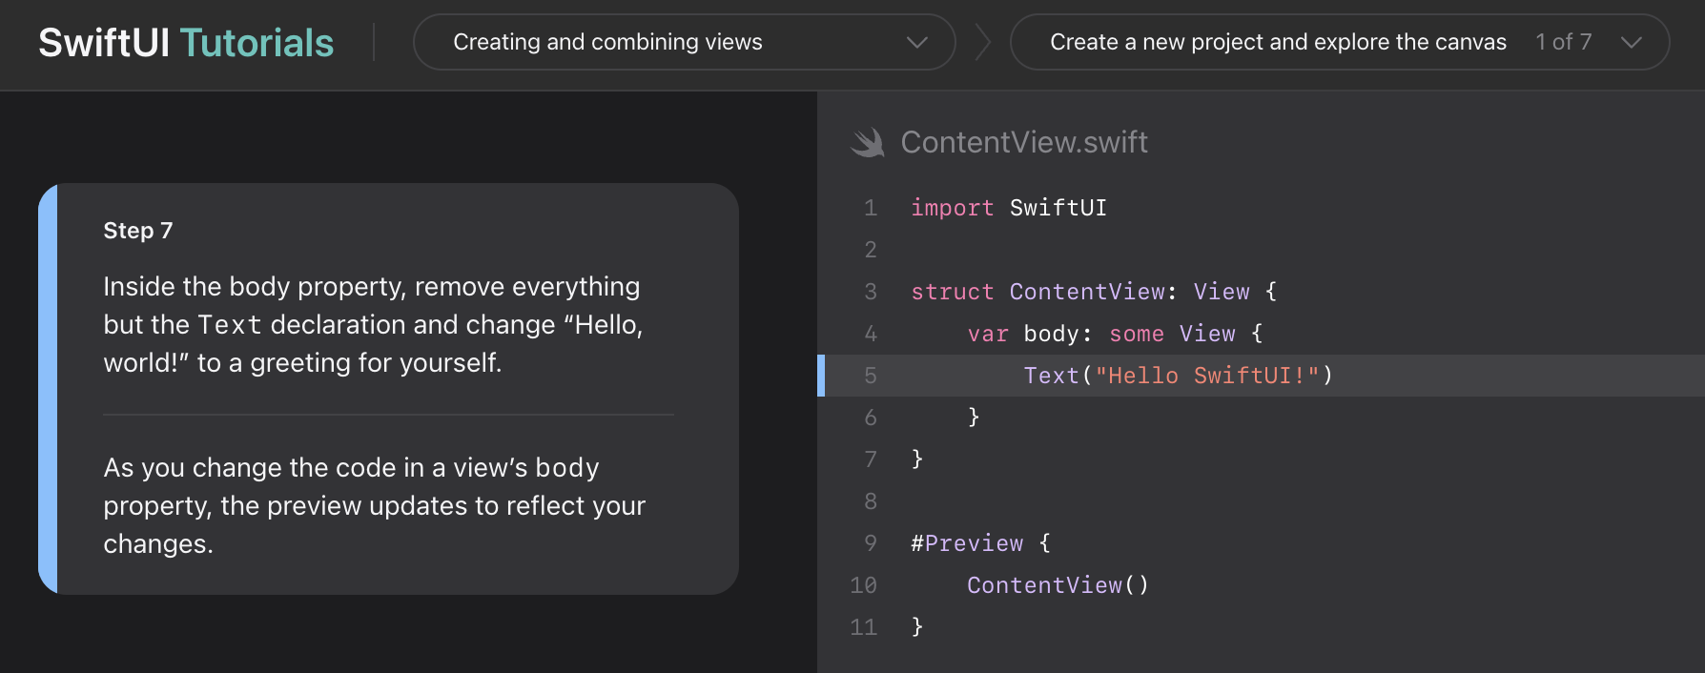Click the breadcrumb arrow separator between dropdowns
Image resolution: width=1705 pixels, height=673 pixels.
point(983,42)
